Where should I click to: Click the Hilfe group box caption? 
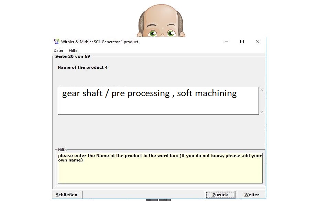click(62, 150)
